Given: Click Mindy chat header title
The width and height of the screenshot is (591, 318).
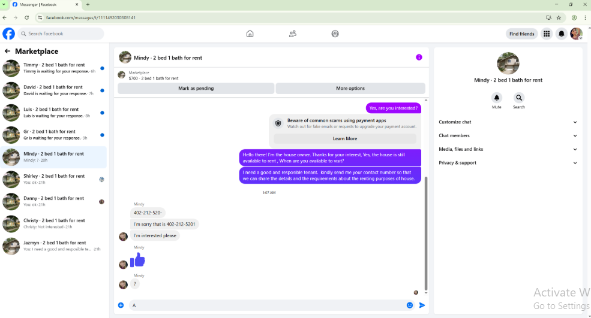Looking at the screenshot, I should tap(168, 57).
